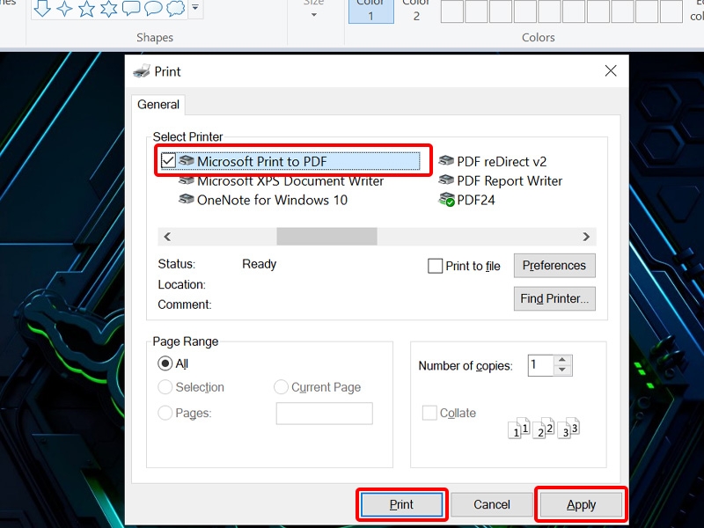The height and width of the screenshot is (528, 704).
Task: Select the Pages radio button
Action: coord(165,413)
